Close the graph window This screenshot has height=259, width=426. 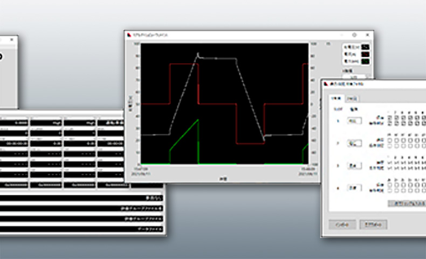(x=367, y=35)
